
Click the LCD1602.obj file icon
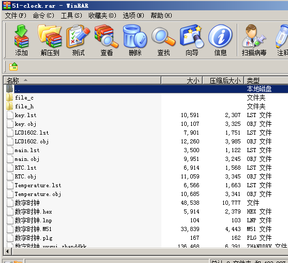coord(10,141)
